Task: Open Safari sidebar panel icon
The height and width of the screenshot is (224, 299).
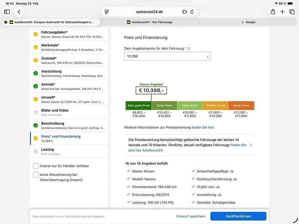Action: (x=7, y=12)
